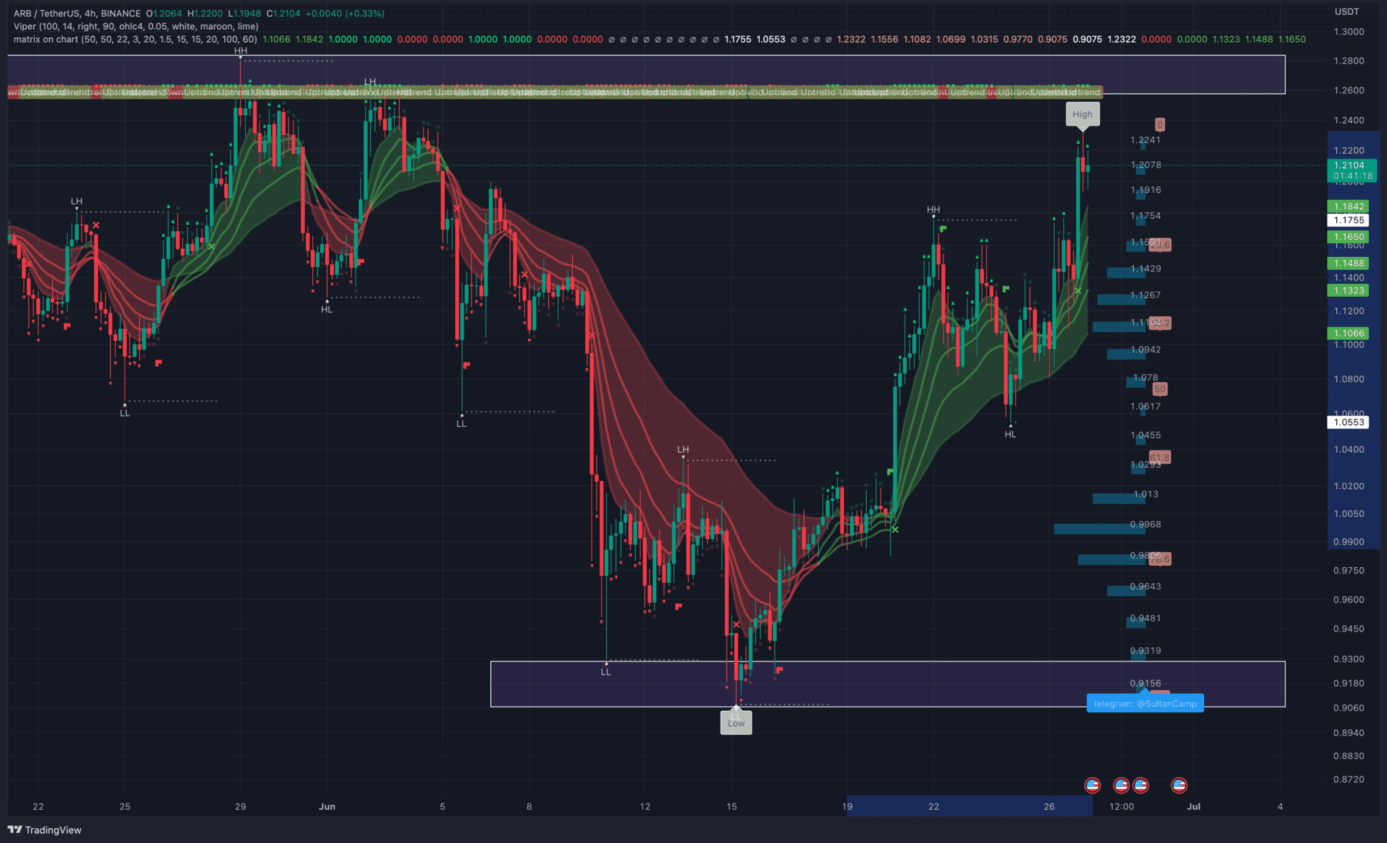
Task: Click the 0.8720 price axis tick
Action: (1348, 780)
